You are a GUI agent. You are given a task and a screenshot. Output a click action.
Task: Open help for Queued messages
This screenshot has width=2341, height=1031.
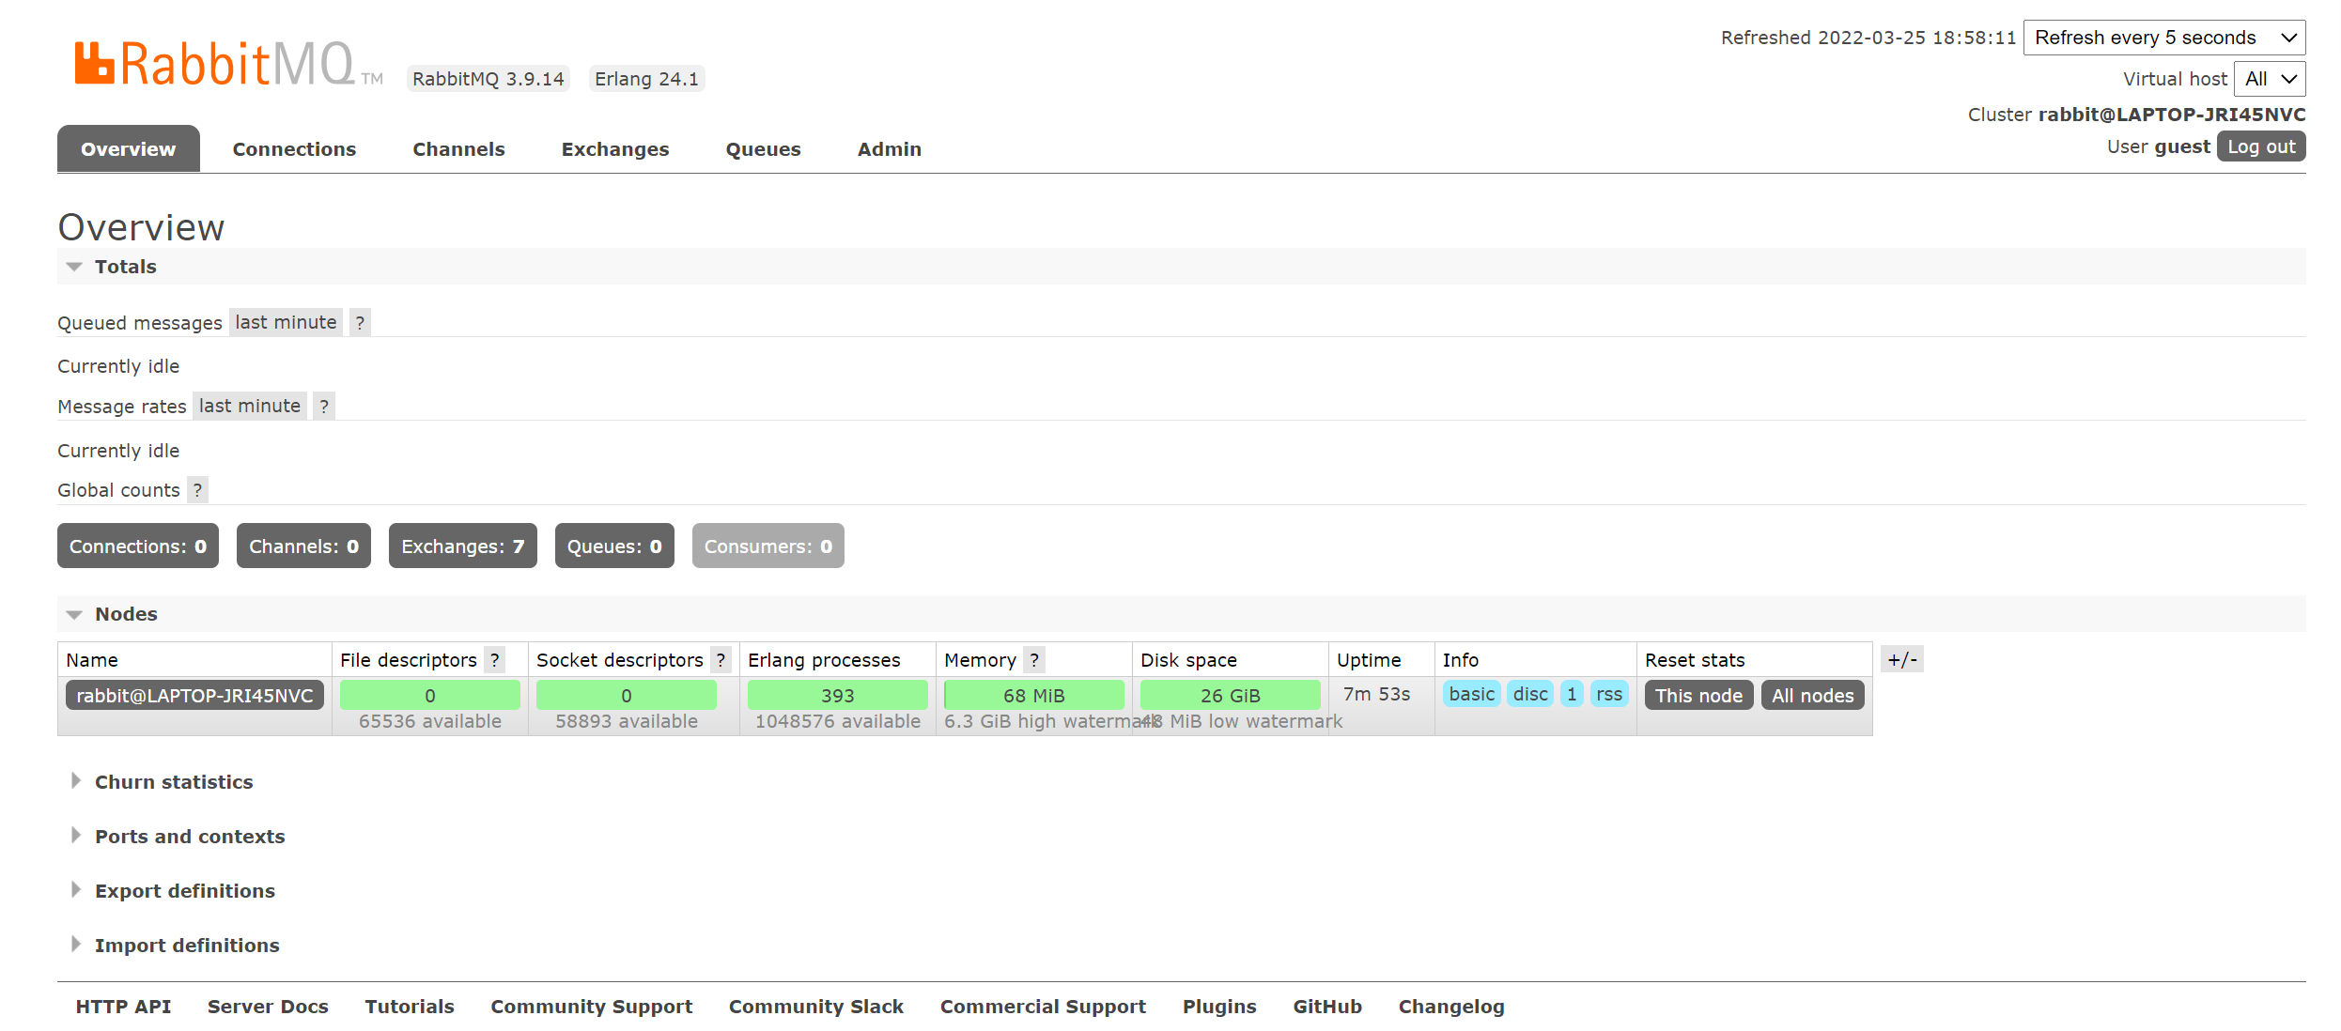pos(360,322)
